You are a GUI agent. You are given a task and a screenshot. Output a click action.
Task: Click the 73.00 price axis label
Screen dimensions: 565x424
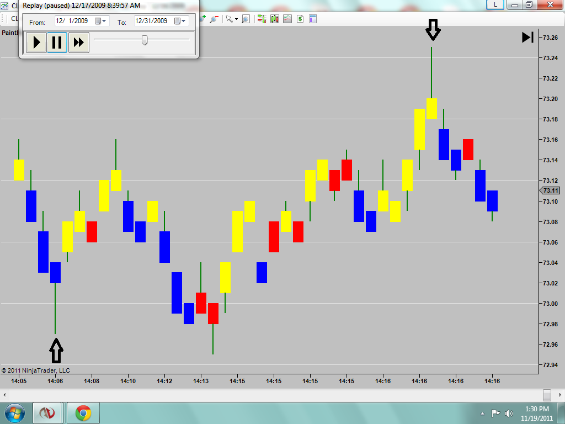tap(550, 304)
